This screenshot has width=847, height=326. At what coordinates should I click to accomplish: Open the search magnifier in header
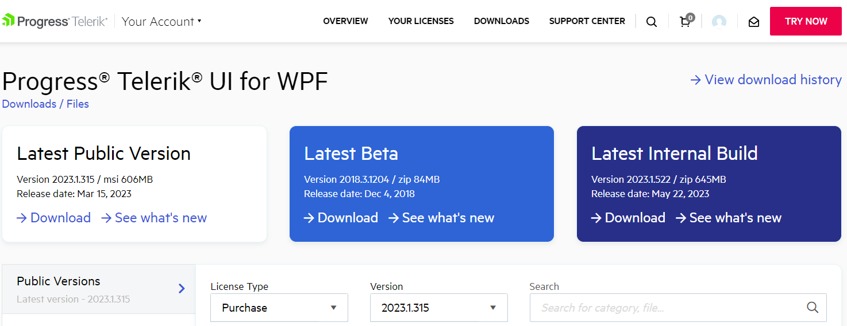[x=652, y=22]
